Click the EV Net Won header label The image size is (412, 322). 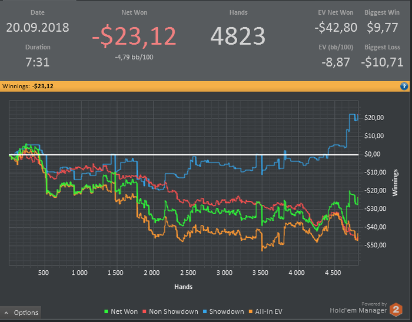[x=336, y=12]
